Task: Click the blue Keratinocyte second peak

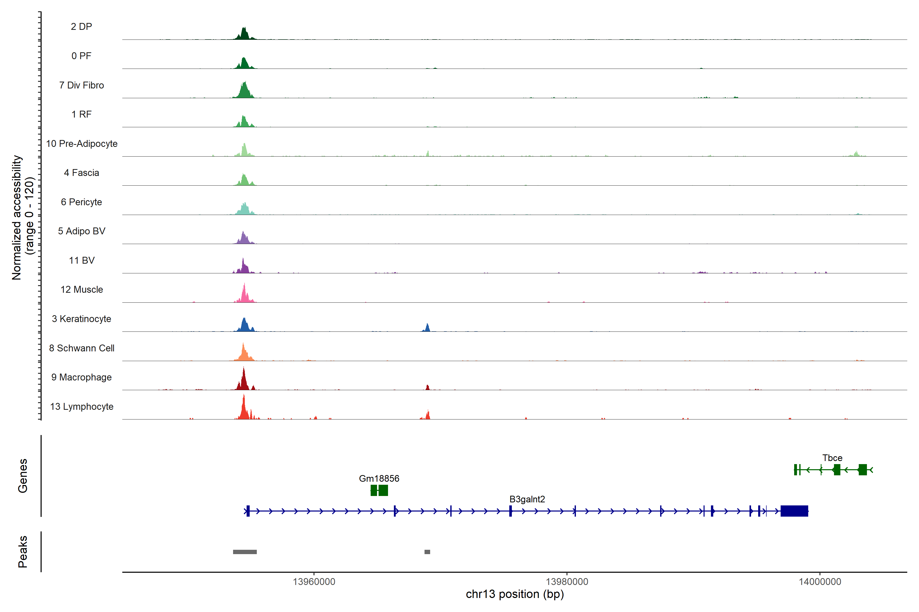Action: 427,328
